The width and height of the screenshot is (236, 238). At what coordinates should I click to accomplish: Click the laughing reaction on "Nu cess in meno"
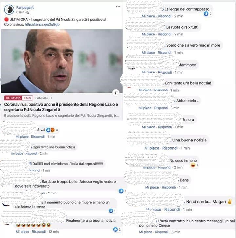[x=193, y=165]
